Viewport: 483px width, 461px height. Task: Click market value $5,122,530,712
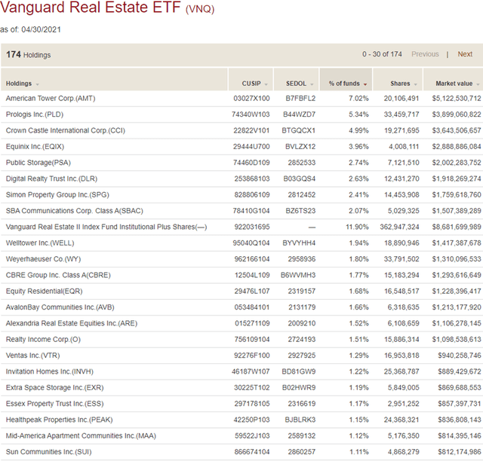coord(457,99)
